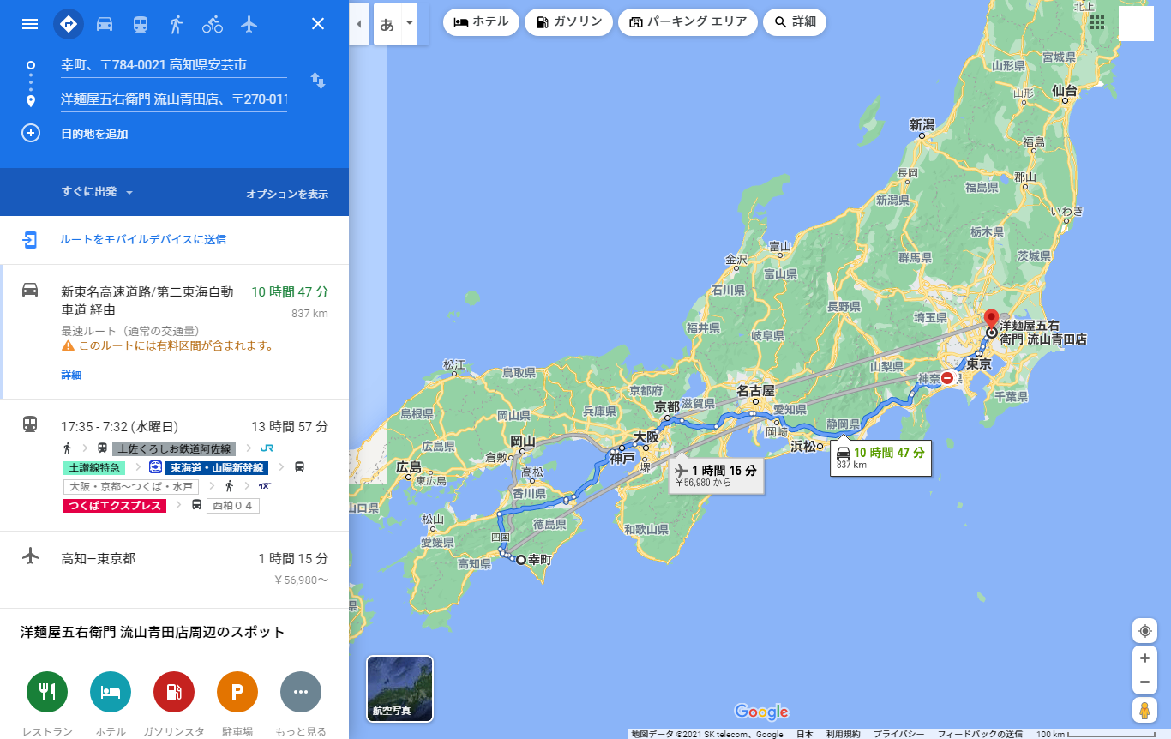Switch to 航空写真 satellite view

click(399, 688)
